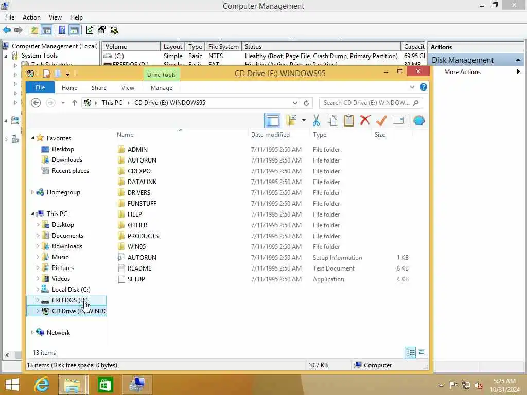Collapse Disk Management actions section
Screen dimensions: 527x395
pyautogui.click(x=518, y=60)
